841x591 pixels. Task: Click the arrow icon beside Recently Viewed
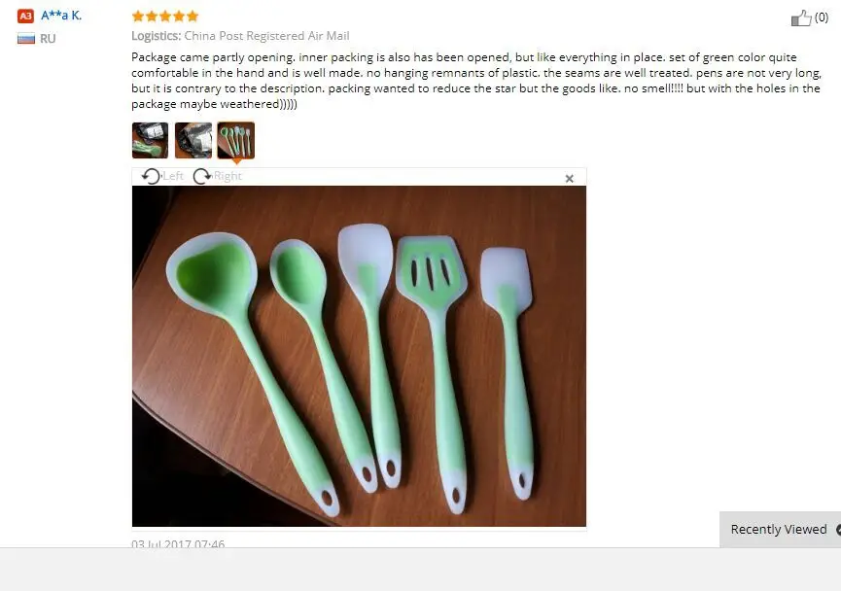(x=838, y=530)
